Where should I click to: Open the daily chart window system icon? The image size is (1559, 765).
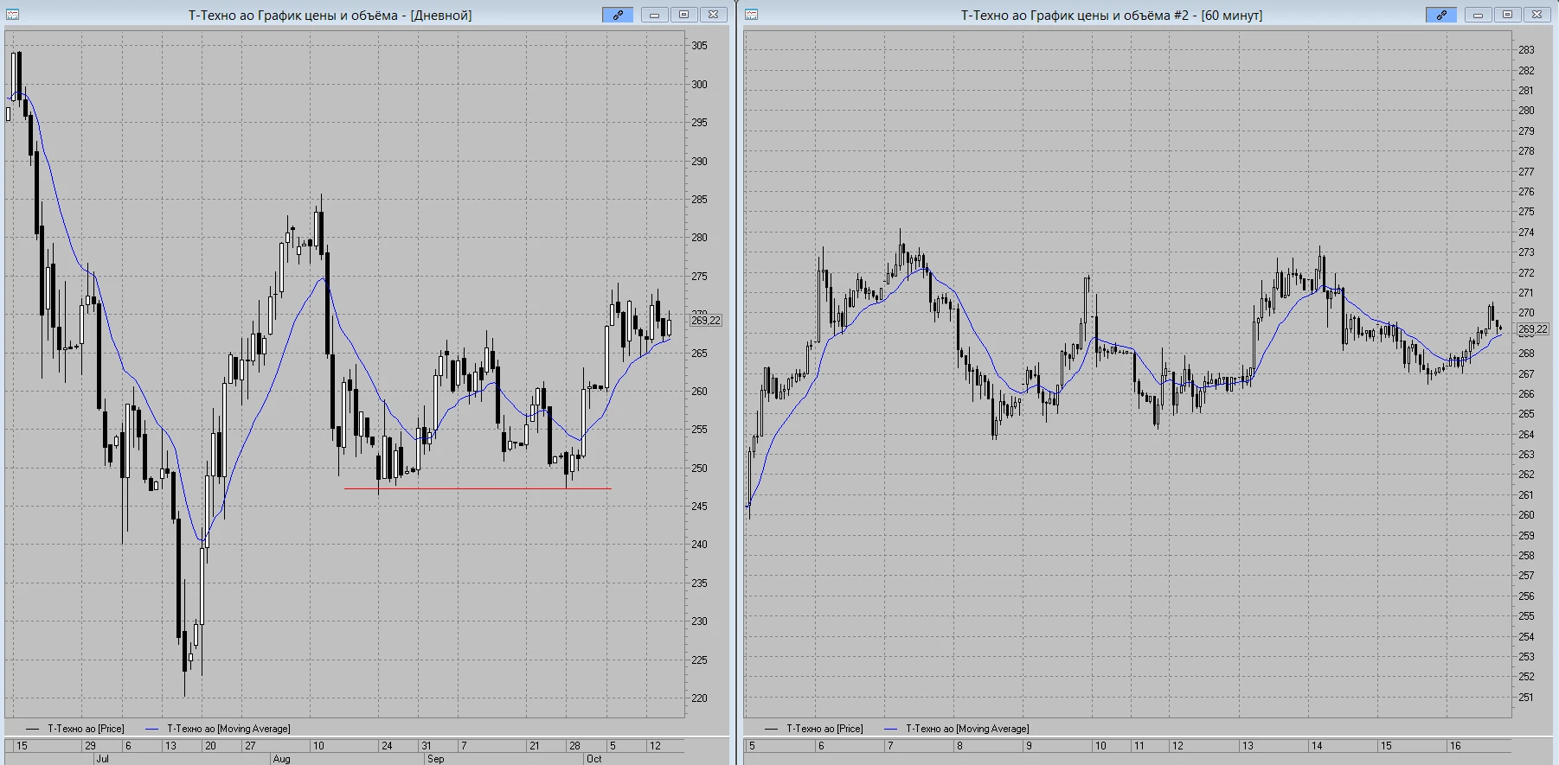[12, 15]
